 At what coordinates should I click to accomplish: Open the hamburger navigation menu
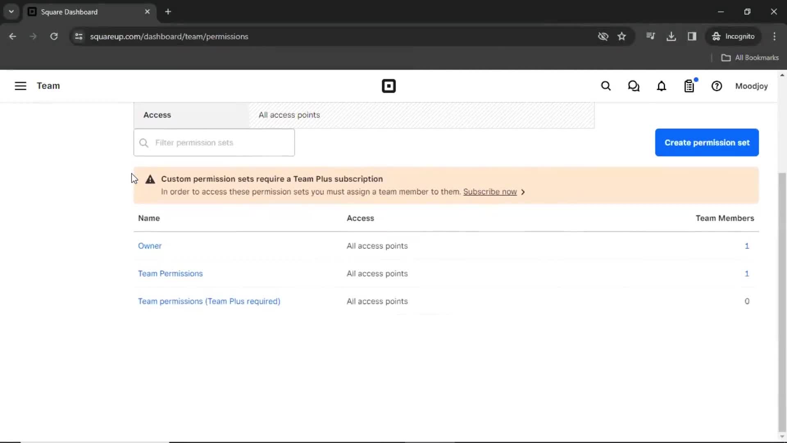[20, 86]
